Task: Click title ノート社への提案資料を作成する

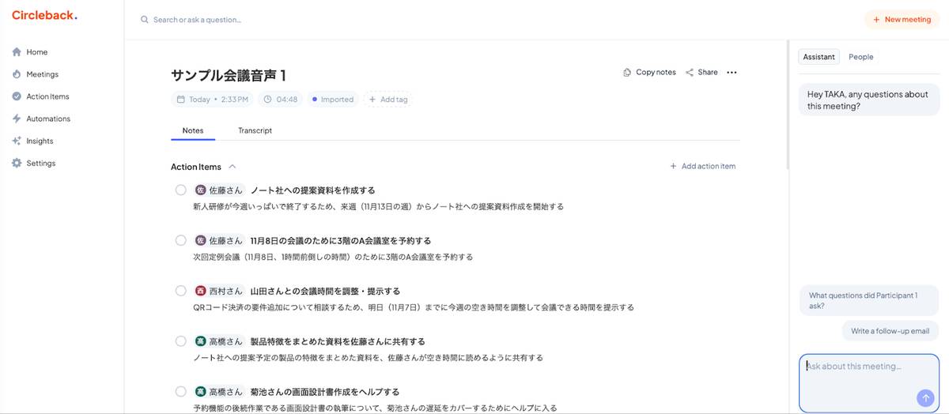Action: pyautogui.click(x=312, y=190)
